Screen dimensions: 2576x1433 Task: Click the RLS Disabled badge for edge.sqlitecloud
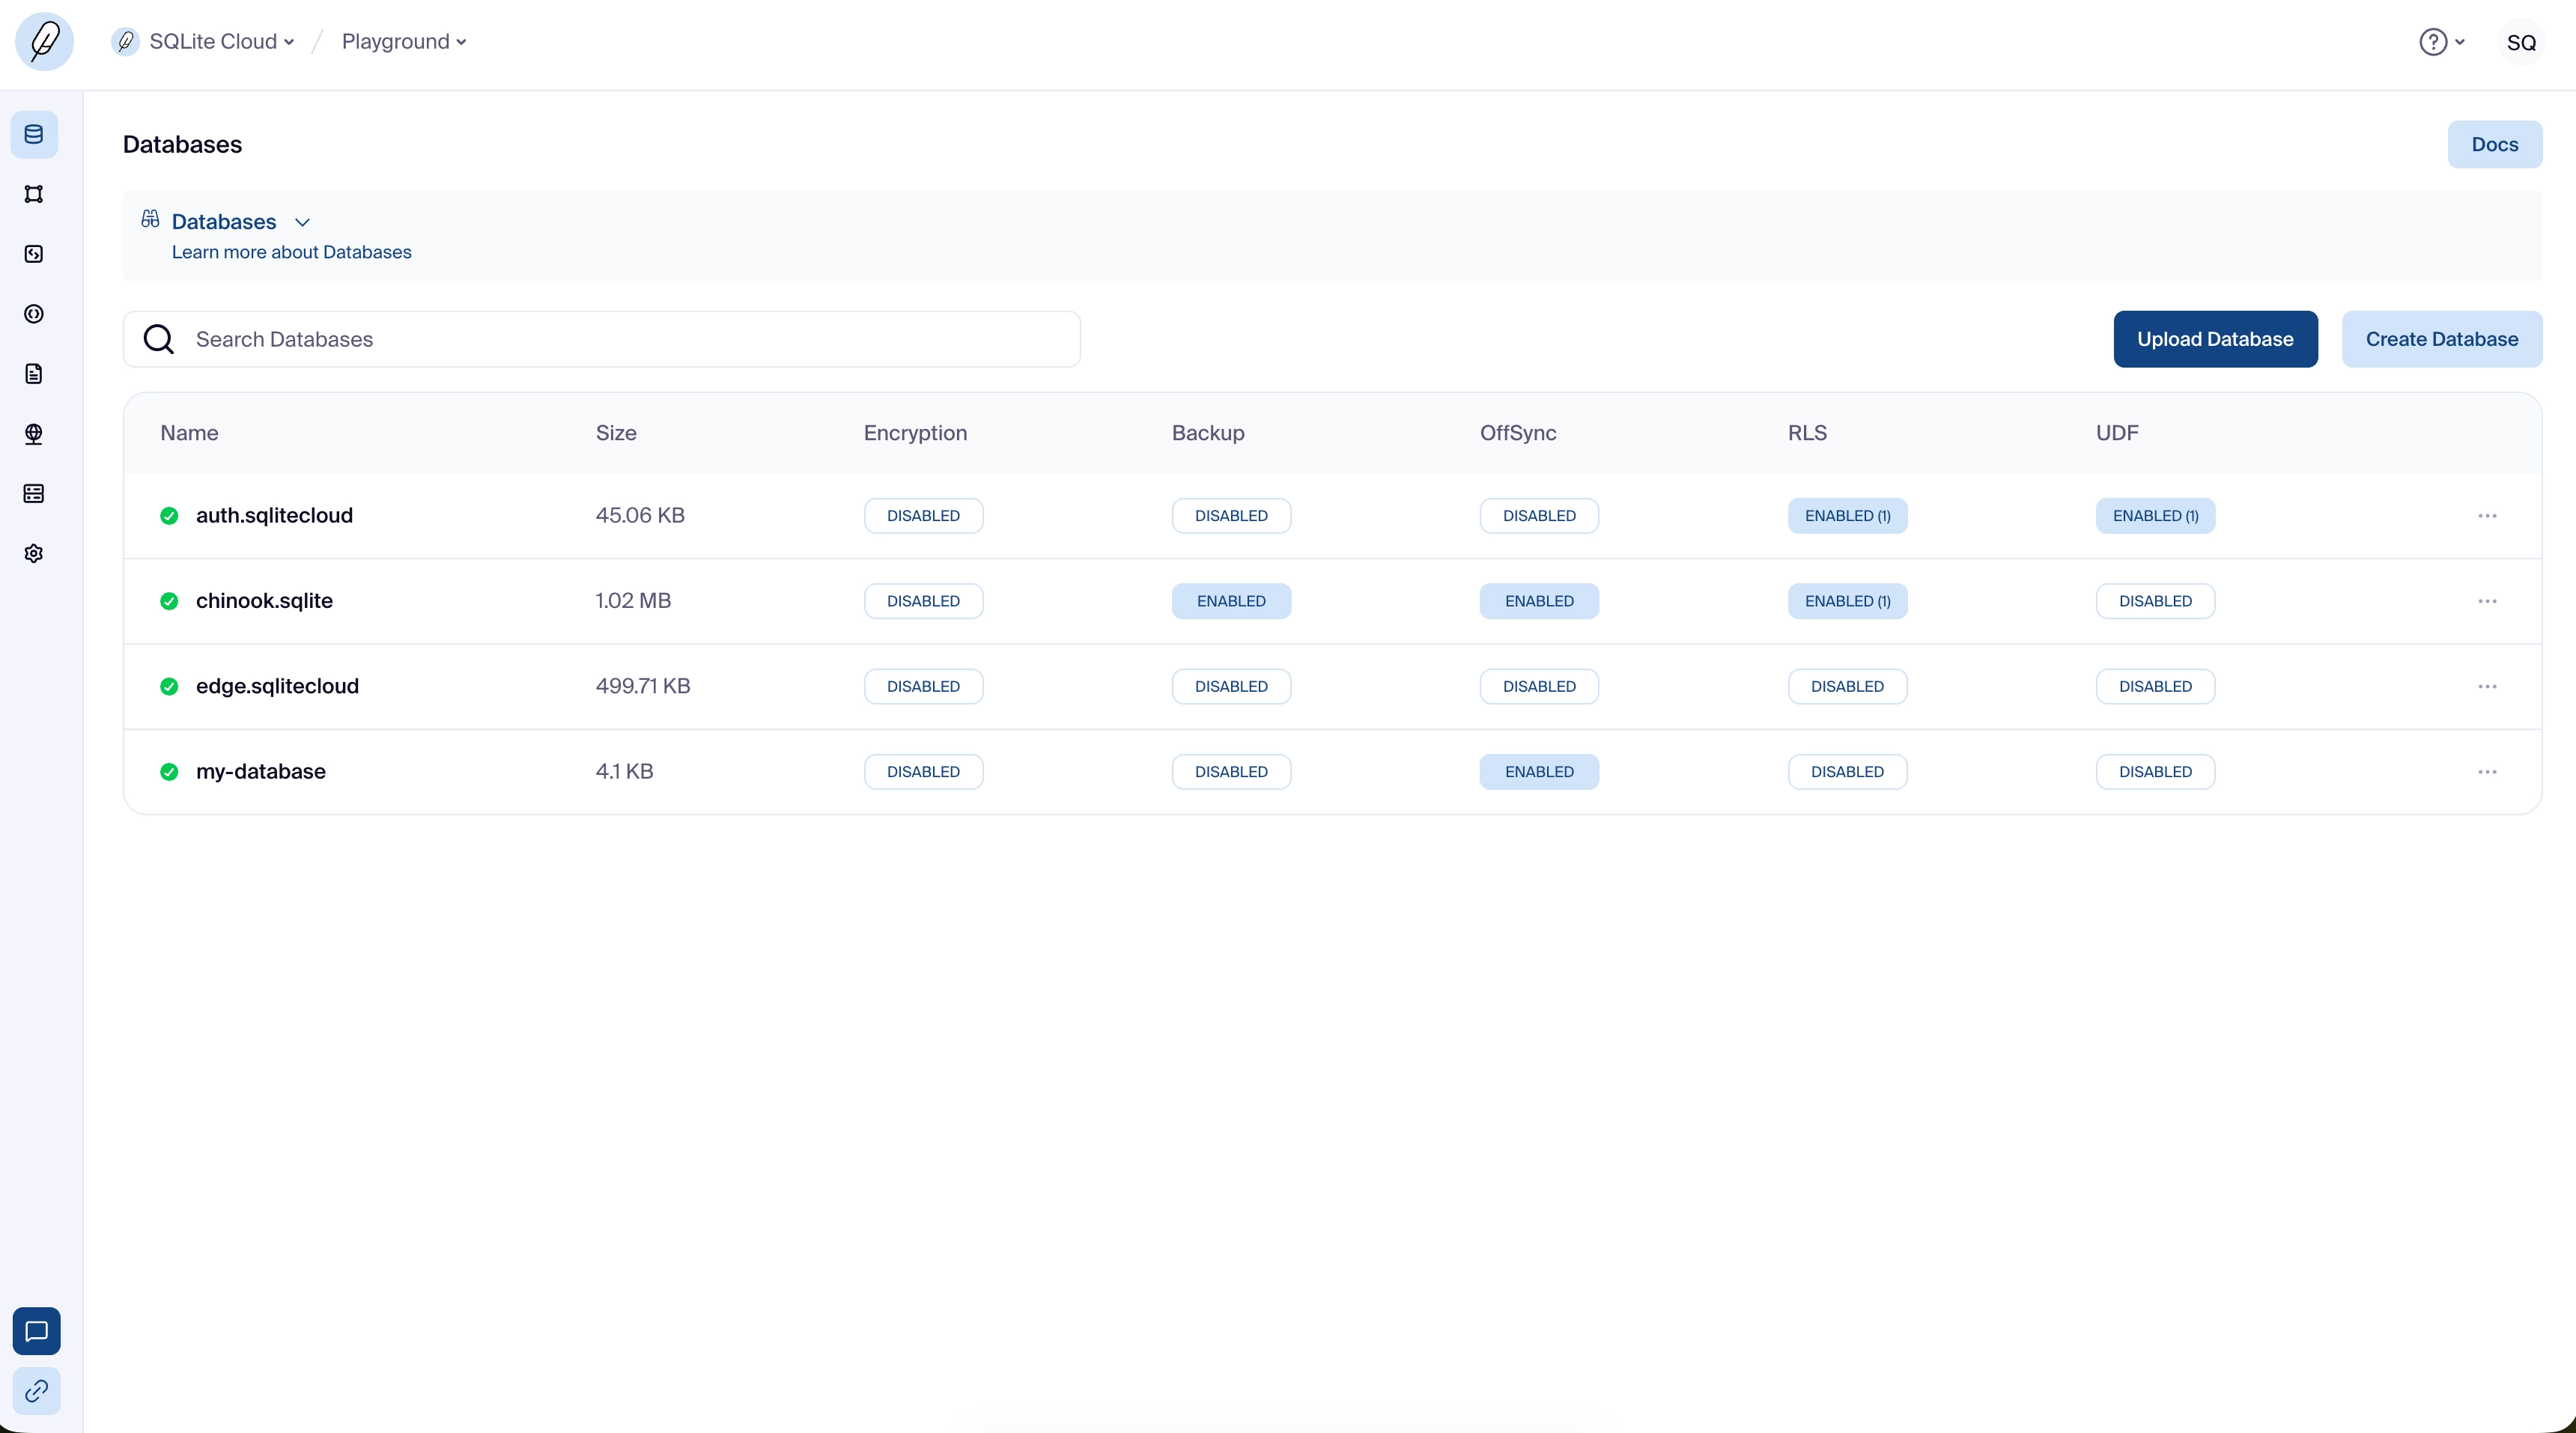pos(1847,686)
